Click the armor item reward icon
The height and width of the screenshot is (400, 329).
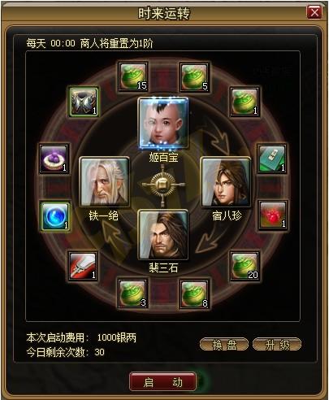83,102
